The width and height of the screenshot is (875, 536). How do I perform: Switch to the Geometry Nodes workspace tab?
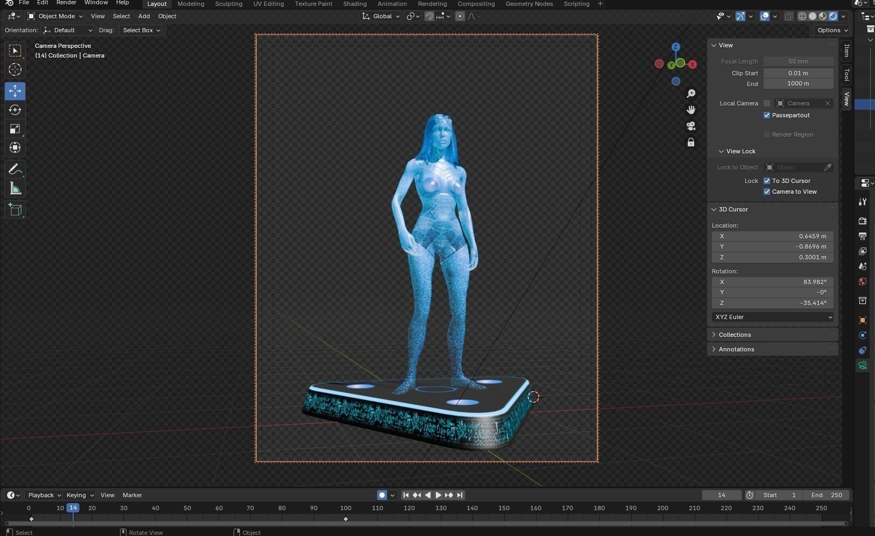pyautogui.click(x=530, y=4)
